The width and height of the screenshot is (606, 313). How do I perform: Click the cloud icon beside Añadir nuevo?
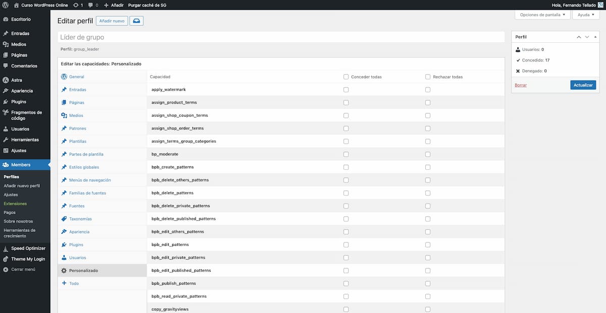point(136,21)
